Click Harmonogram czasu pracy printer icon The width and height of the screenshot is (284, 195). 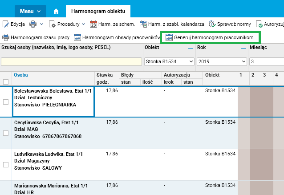(6, 38)
